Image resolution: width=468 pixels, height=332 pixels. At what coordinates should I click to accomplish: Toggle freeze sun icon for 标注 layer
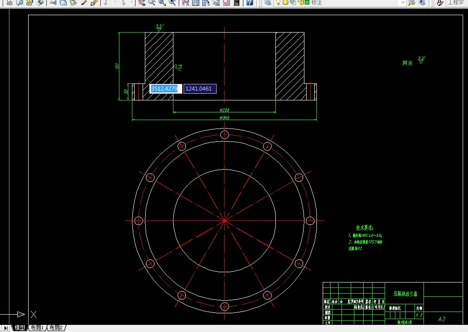tap(285, 2)
